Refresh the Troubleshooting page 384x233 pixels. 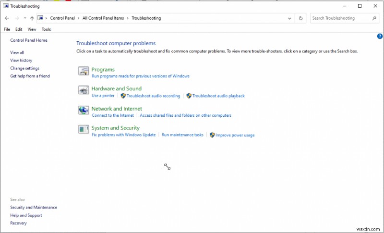(x=301, y=18)
